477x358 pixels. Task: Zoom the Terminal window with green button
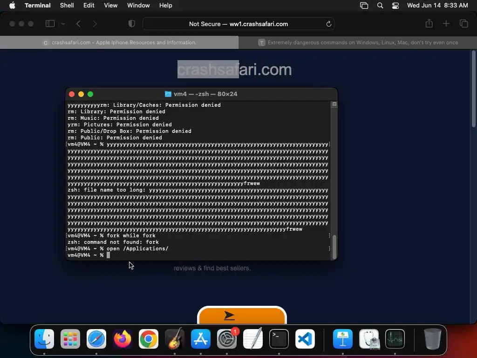point(90,94)
